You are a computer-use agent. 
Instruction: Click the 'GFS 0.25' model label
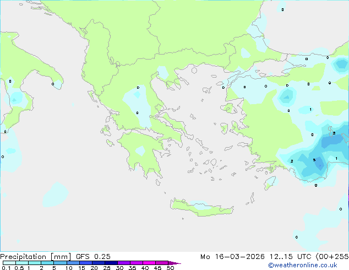coord(93,257)
